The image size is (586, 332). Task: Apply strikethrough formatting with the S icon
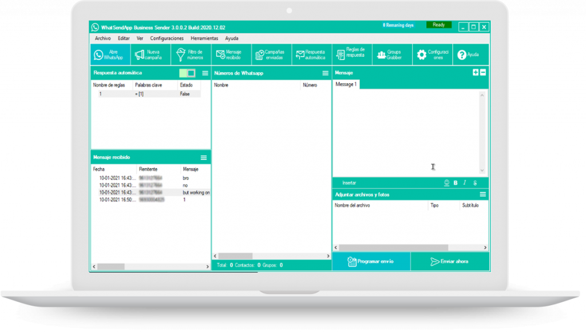pos(475,183)
